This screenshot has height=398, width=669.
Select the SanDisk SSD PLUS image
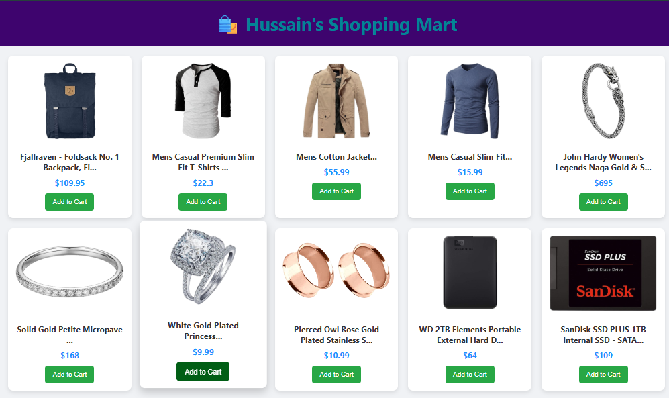[x=603, y=273]
